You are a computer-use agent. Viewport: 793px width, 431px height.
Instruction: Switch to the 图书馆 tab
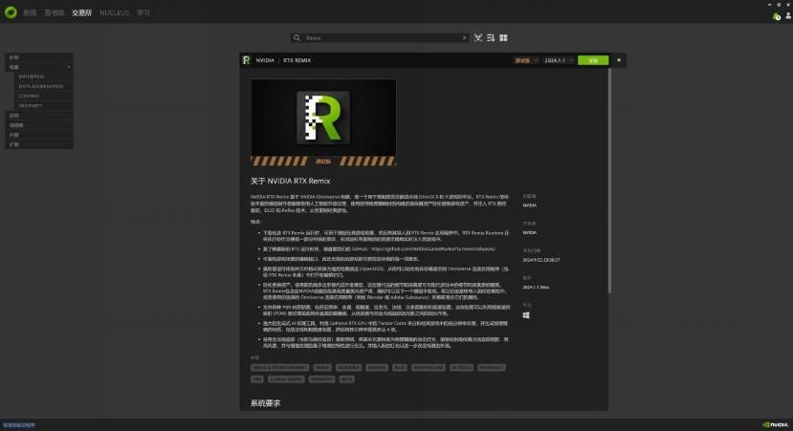pos(55,12)
